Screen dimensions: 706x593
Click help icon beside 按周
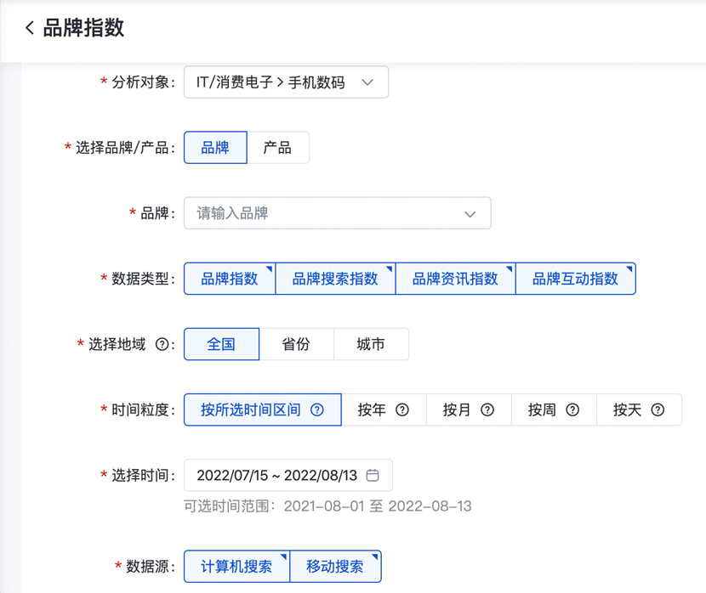coord(572,409)
